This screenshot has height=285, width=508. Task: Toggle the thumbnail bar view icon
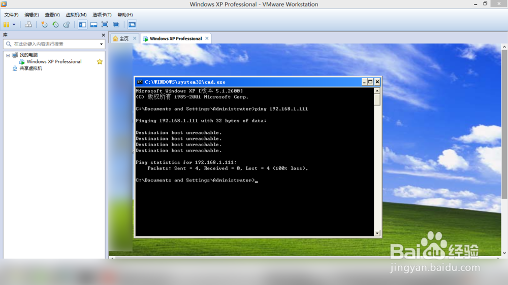click(x=93, y=24)
